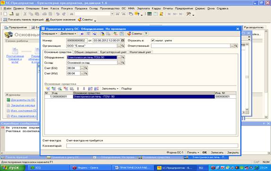Click the Номер field 00000000002
This screenshot has height=171, width=271.
(77, 41)
